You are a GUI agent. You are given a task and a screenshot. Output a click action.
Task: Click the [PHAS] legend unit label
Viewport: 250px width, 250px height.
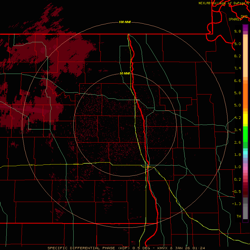coord(235,19)
